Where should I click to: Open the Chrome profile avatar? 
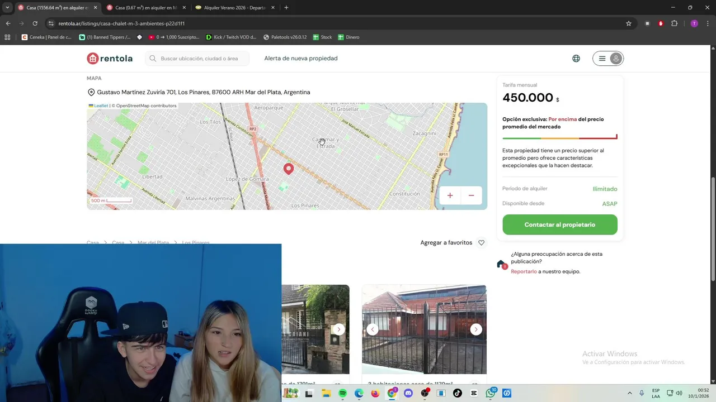pyautogui.click(x=694, y=23)
